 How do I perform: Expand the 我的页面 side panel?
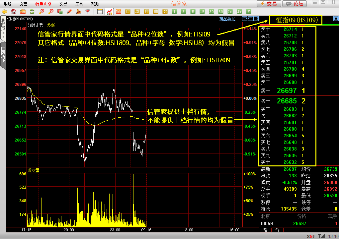[x=3, y=28]
